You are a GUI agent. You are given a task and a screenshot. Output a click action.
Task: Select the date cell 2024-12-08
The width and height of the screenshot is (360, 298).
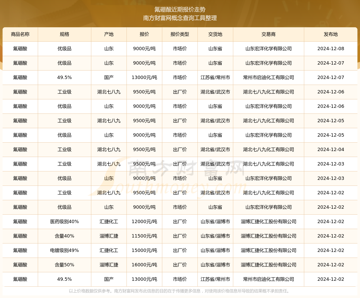pos(331,49)
